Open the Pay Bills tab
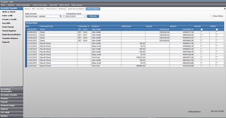 [x=40, y=9]
